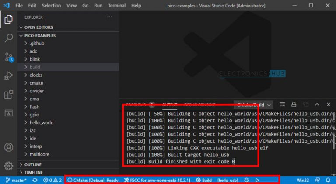Click the debug bug icon in status bar
The height and width of the screenshot is (184, 336).
coord(247,180)
